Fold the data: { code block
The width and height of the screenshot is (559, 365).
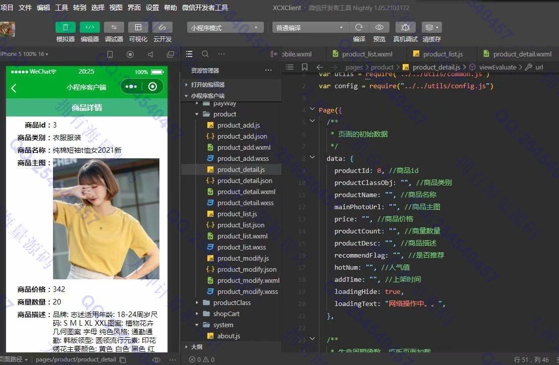pyautogui.click(x=312, y=157)
